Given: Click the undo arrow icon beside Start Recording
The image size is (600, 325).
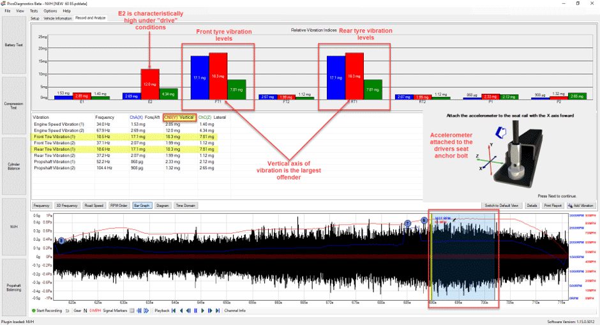Looking at the screenshot, I should point(68,310).
